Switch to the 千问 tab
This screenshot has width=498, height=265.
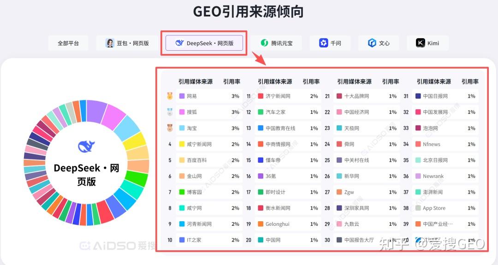click(330, 43)
